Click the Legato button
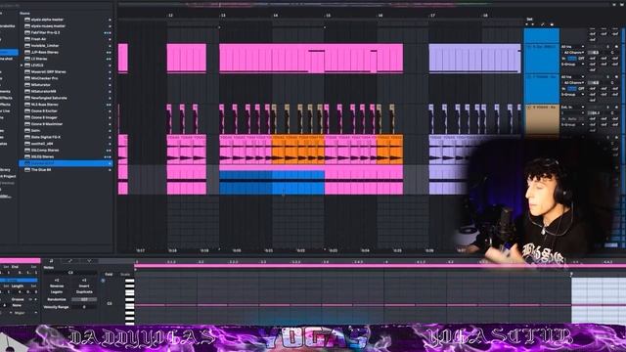 tap(57, 292)
